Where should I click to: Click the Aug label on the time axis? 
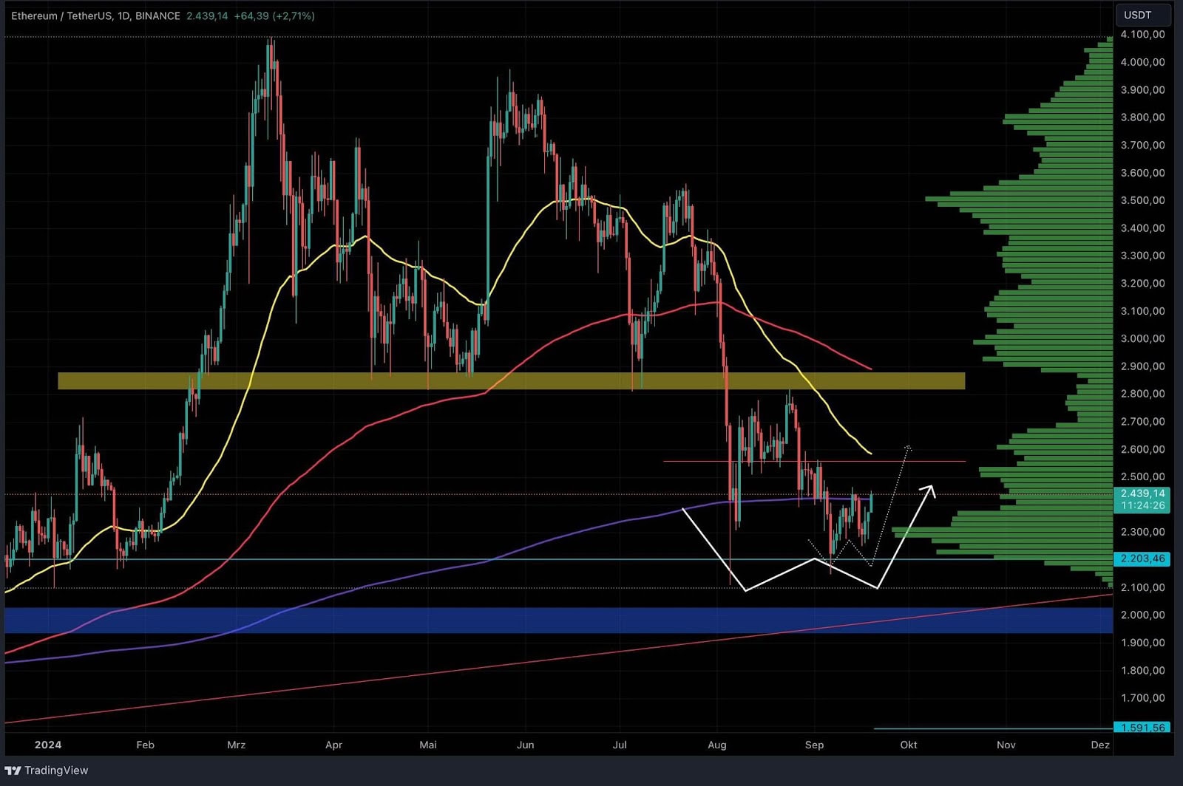(717, 745)
